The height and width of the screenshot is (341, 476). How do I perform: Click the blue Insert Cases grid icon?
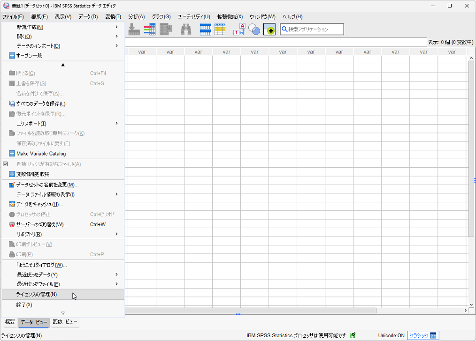pyautogui.click(x=205, y=30)
